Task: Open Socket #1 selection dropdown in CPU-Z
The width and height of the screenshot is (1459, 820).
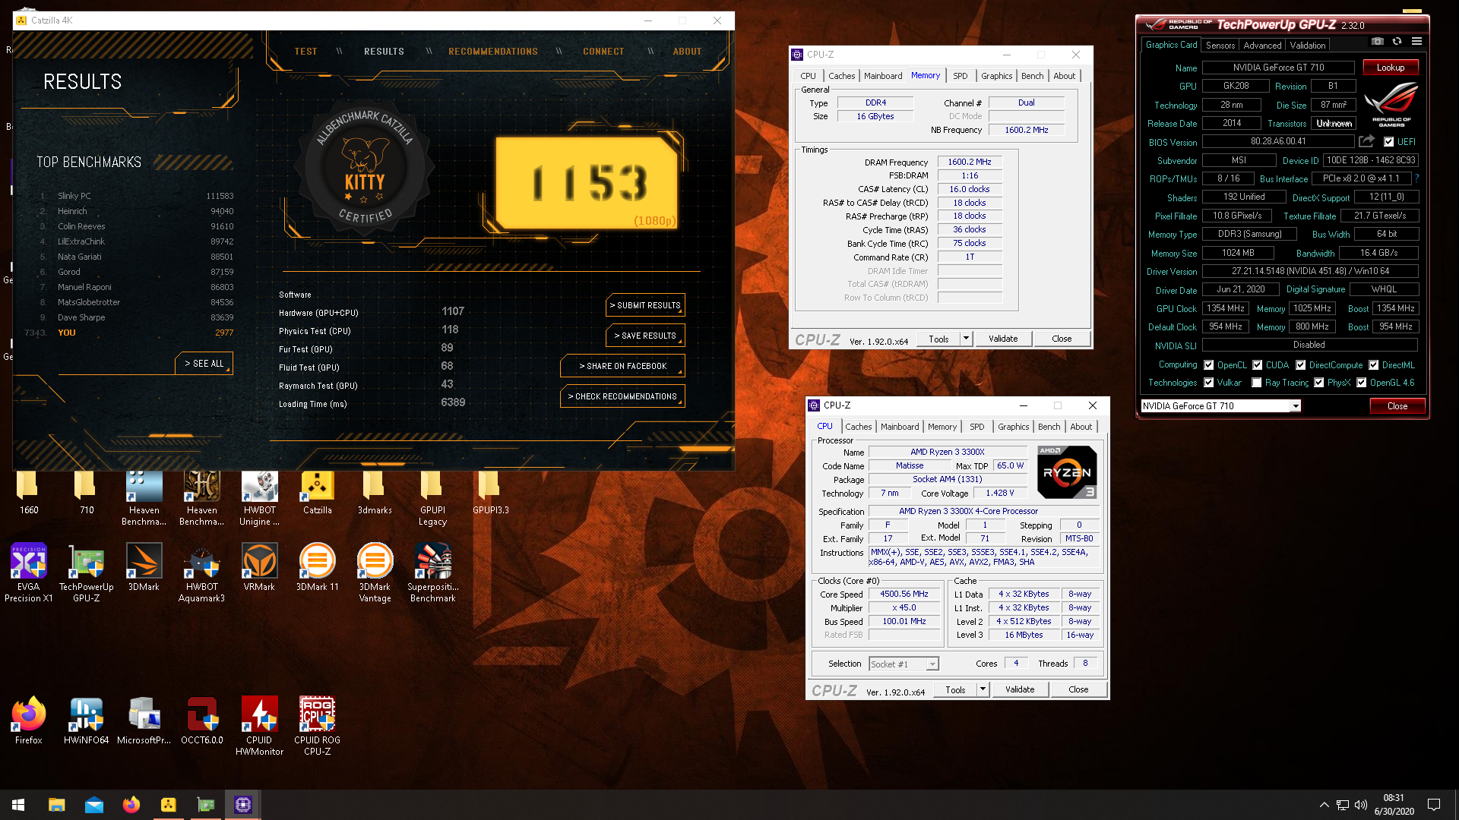Action: (x=904, y=664)
